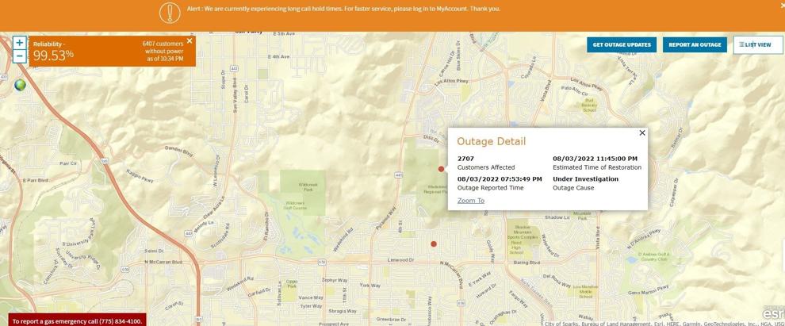Click the Under Investigation outage cause
The image size is (785, 326).
click(586, 178)
